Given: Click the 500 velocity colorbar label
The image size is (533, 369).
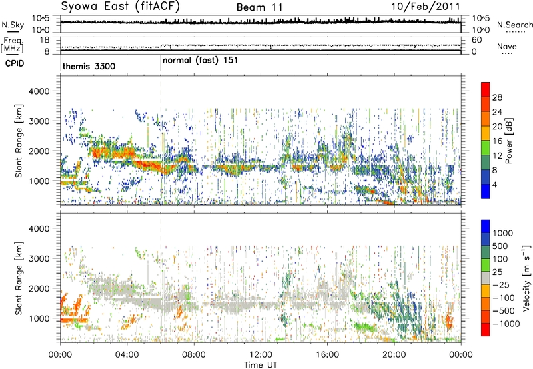Looking at the screenshot, I should pyautogui.click(x=500, y=246).
